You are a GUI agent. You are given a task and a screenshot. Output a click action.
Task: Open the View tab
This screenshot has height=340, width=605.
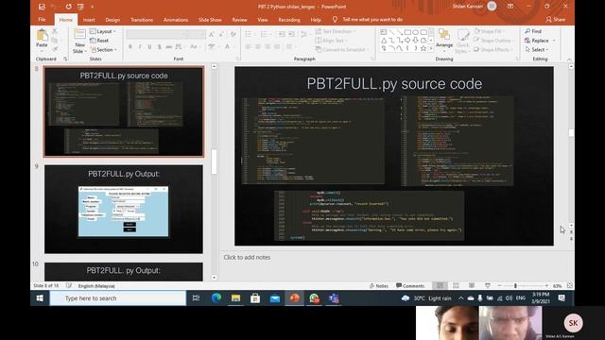(x=263, y=20)
